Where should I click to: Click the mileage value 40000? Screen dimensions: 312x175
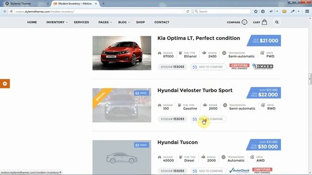168,160
